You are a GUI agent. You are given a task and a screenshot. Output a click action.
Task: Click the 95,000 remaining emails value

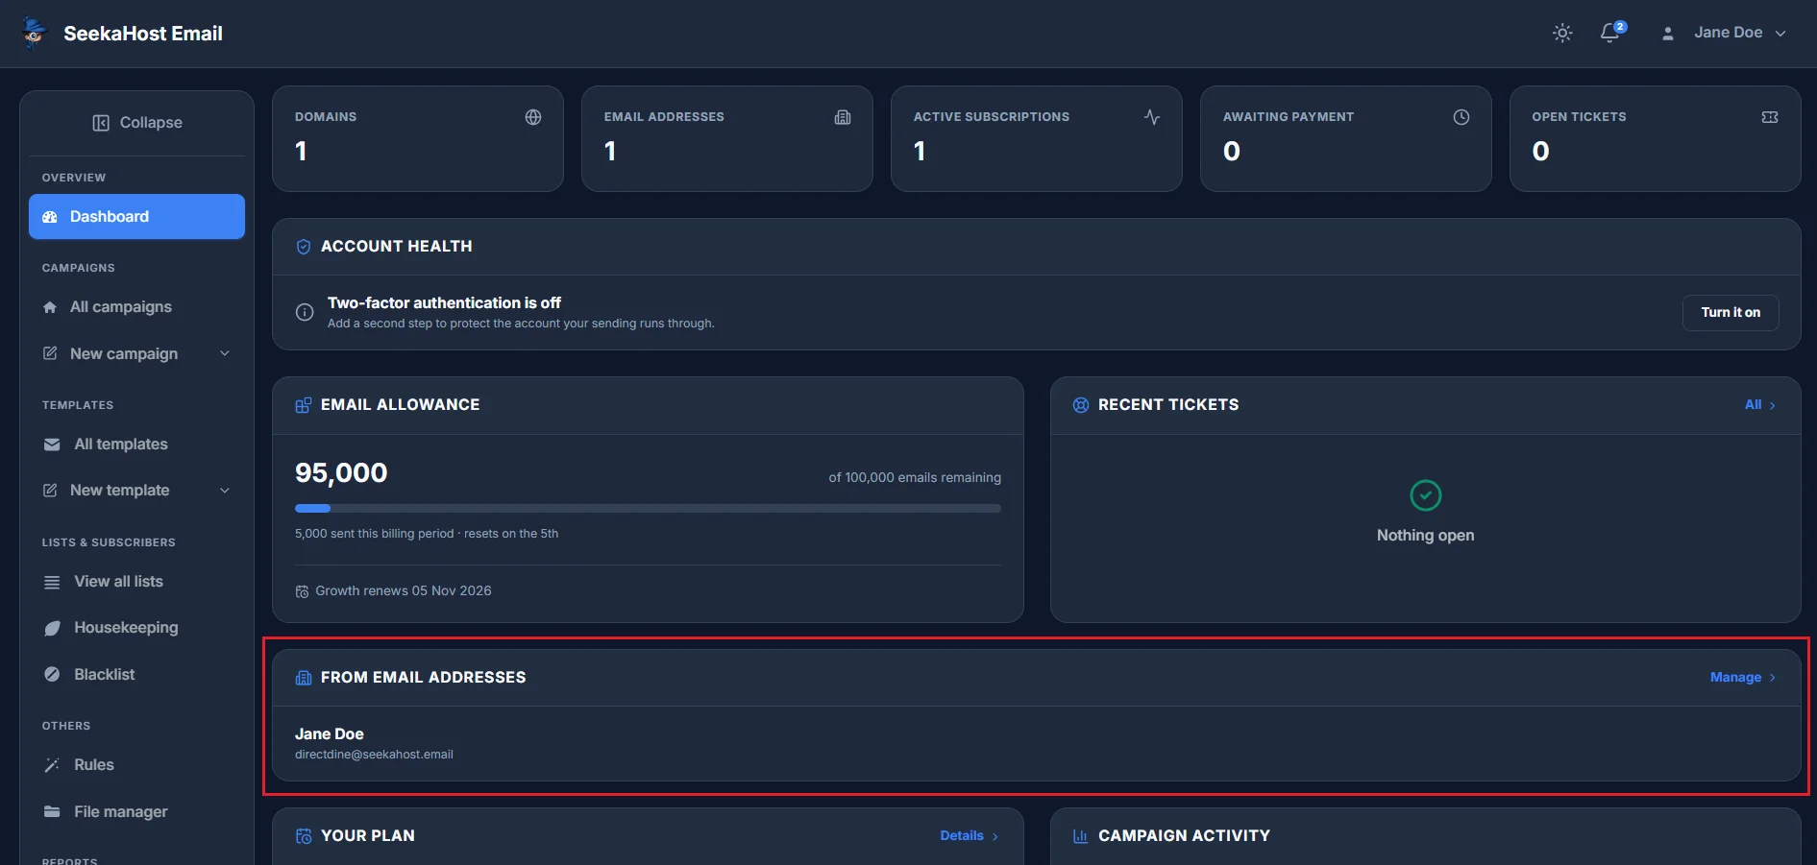(x=341, y=473)
